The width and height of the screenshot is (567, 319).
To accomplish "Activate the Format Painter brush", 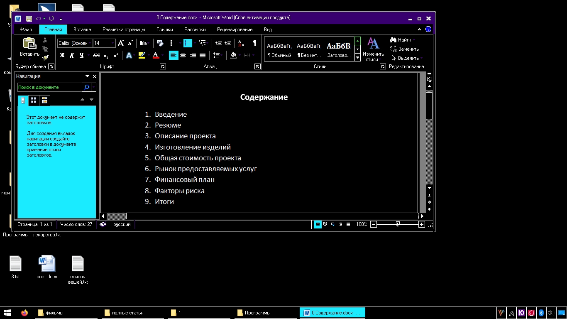I will 45,58.
